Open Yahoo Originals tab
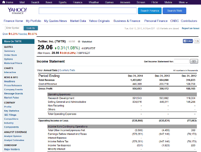Screen dimensions: 201x152 click(x=99, y=21)
